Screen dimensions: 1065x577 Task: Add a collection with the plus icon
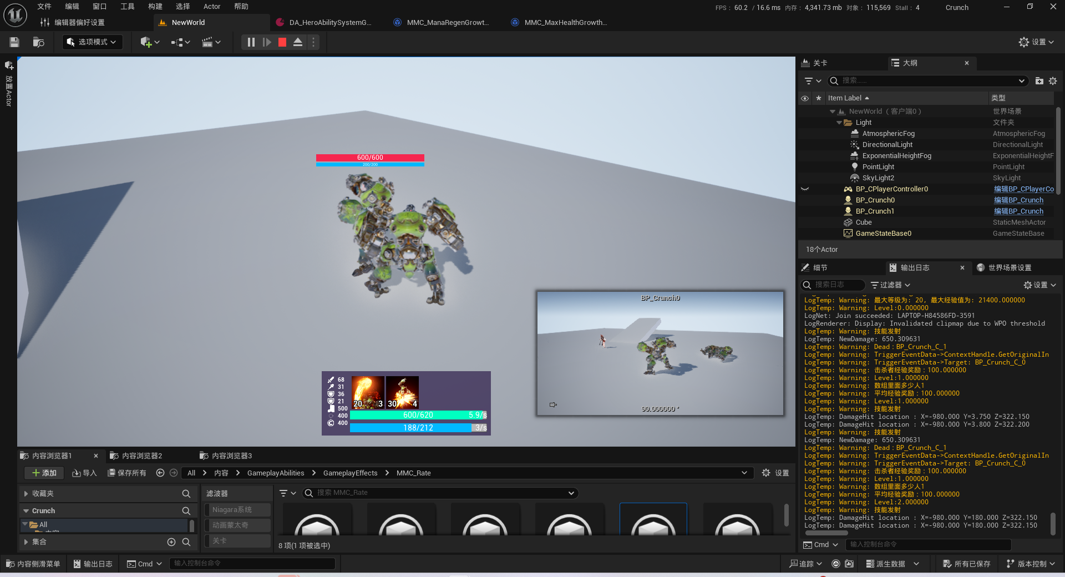click(171, 542)
